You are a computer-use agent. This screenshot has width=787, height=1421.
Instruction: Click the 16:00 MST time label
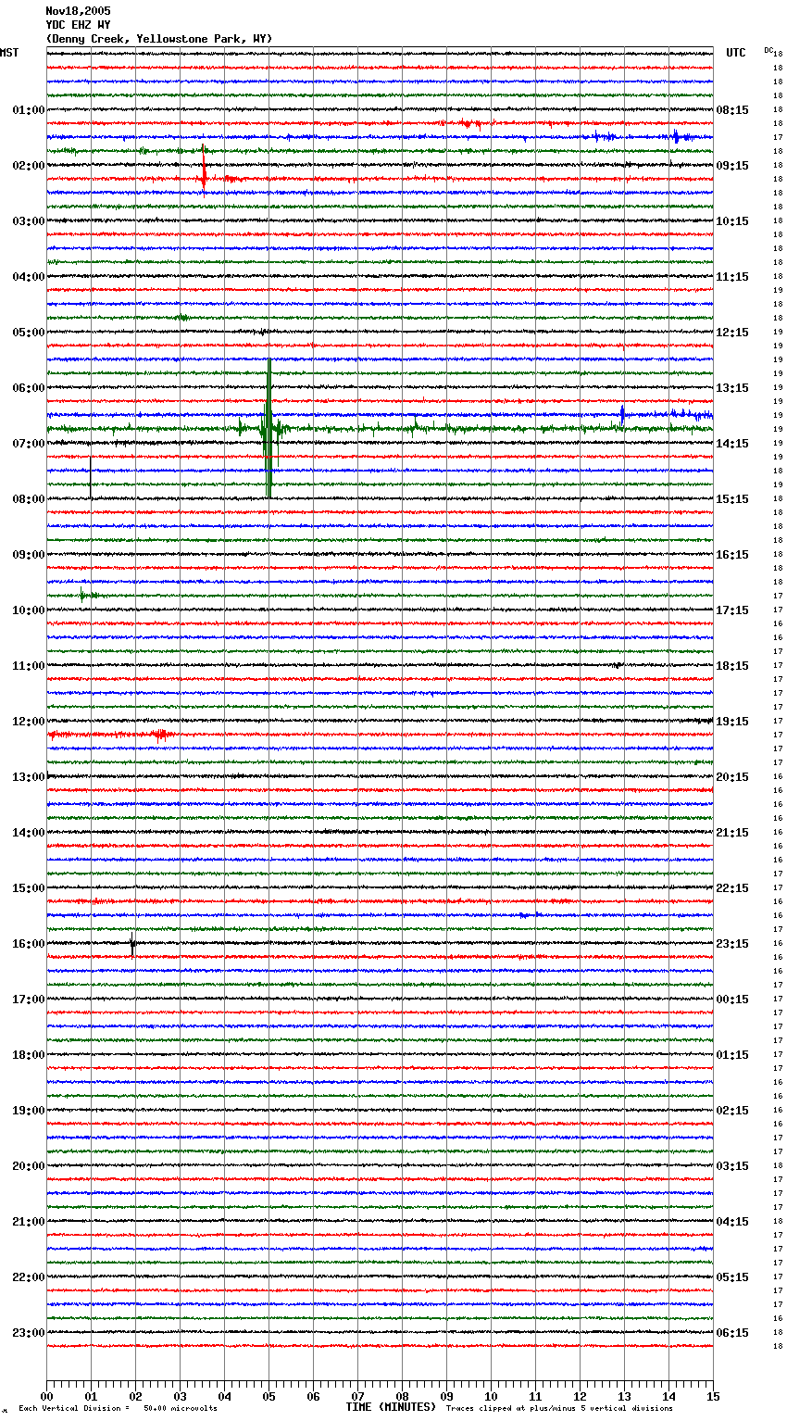29,944
